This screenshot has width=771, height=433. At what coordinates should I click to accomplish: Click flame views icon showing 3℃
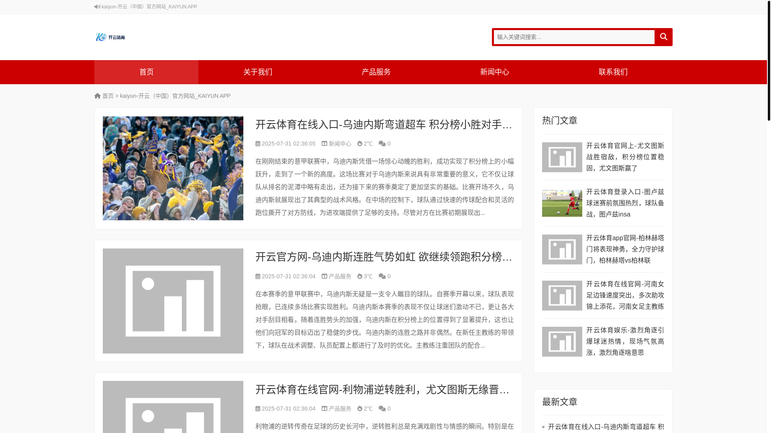tap(360, 276)
